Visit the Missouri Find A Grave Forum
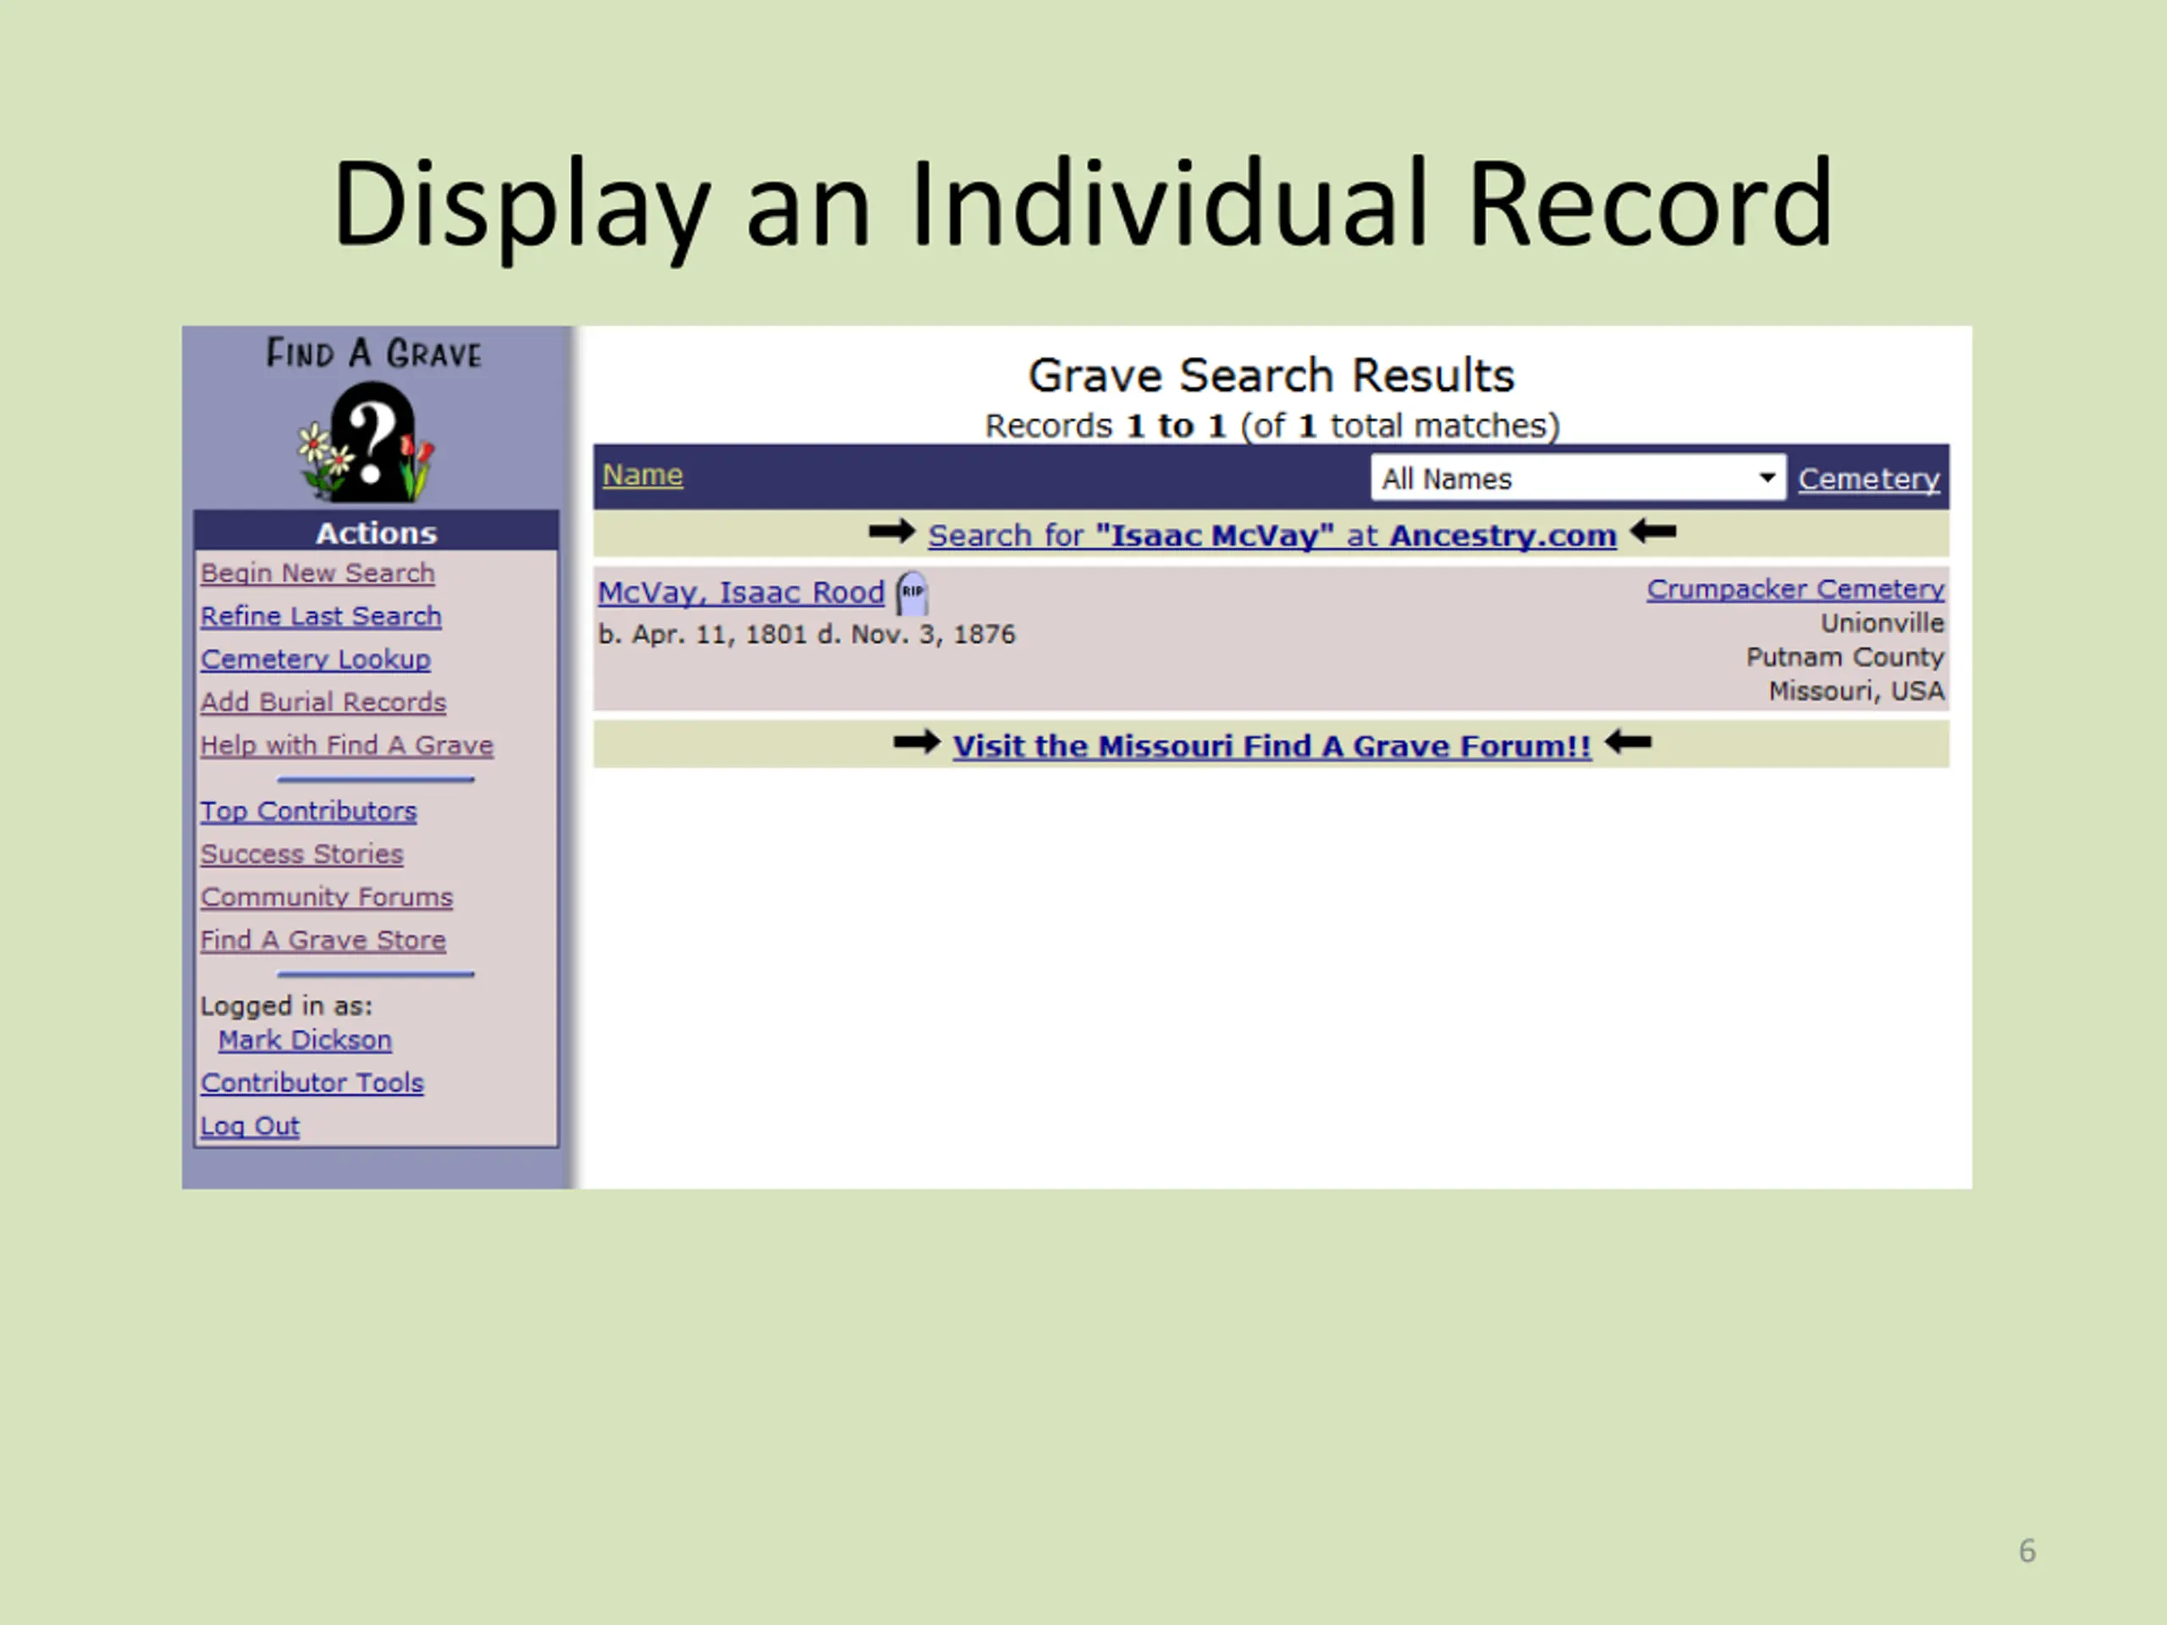Screen dimensions: 2167x1625 pos(1271,746)
